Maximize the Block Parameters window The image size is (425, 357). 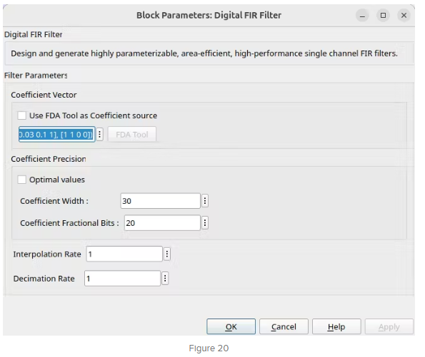[x=384, y=16]
